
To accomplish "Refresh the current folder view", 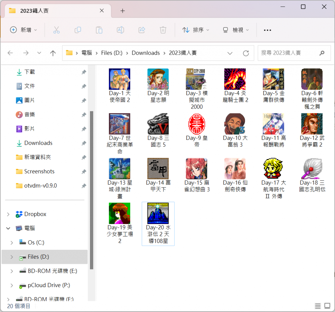I will click(x=246, y=53).
